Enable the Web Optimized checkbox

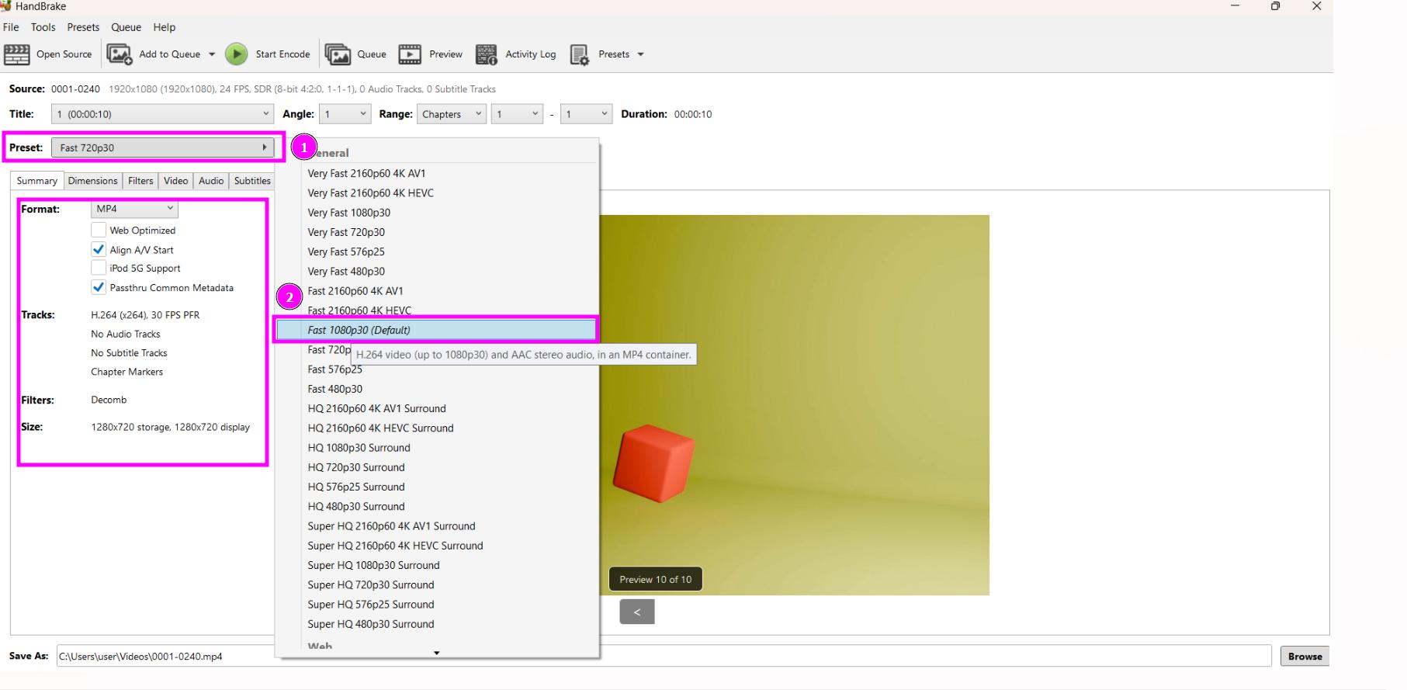tap(99, 231)
